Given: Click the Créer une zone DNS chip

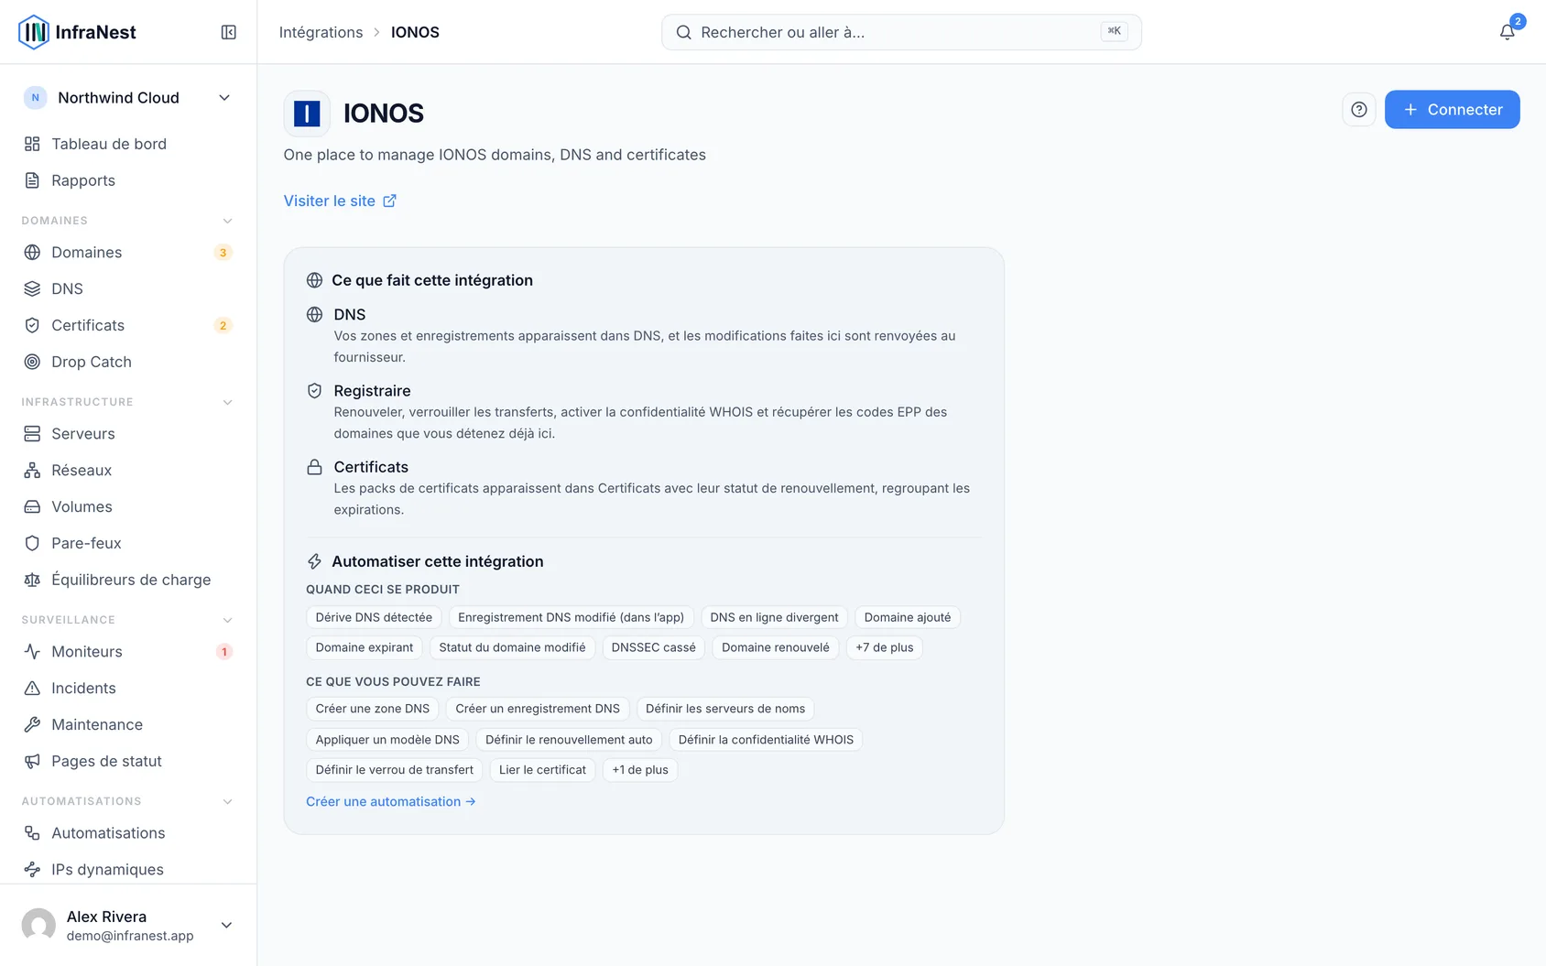Looking at the screenshot, I should (373, 709).
